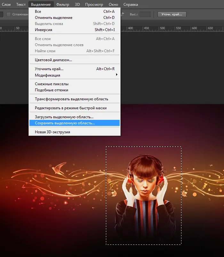Image resolution: width=224 pixels, height=257 pixels.
Task: Choose Редактировать в режиме быстрой маски
Action: coord(75,108)
